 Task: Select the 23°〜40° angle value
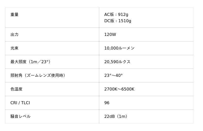[113, 76]
